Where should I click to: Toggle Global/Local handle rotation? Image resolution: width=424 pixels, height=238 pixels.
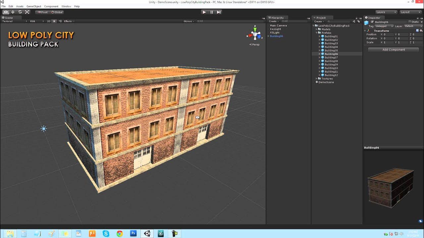(57, 12)
